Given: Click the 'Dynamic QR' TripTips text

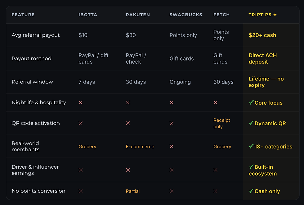Looking at the screenshot, I should coord(270,123).
